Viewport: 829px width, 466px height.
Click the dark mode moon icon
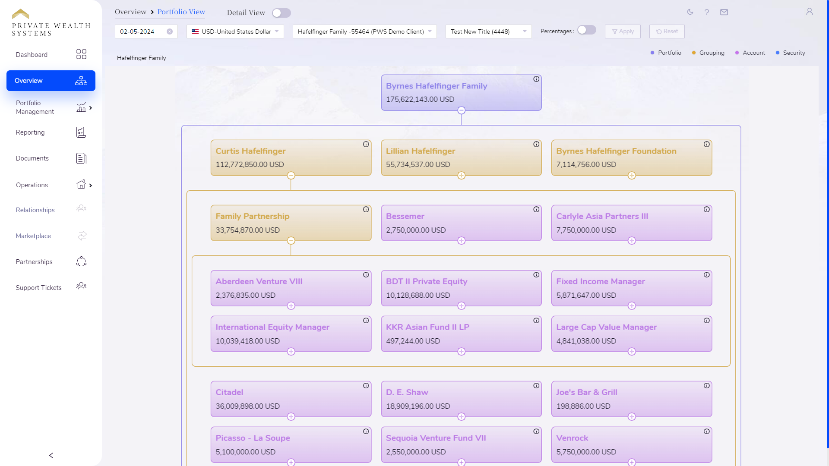690,12
